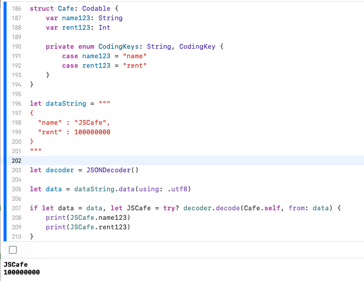Click 'String' type on line 187
The height and width of the screenshot is (281, 364).
pyautogui.click(x=111, y=18)
